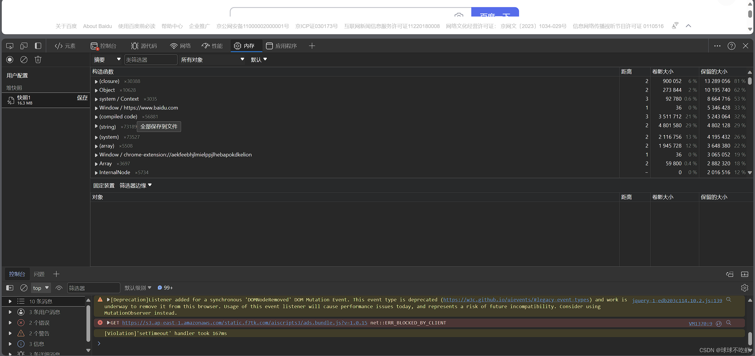The image size is (755, 356).
Task: Click 保存 link for 快照1
Action: coord(82,98)
